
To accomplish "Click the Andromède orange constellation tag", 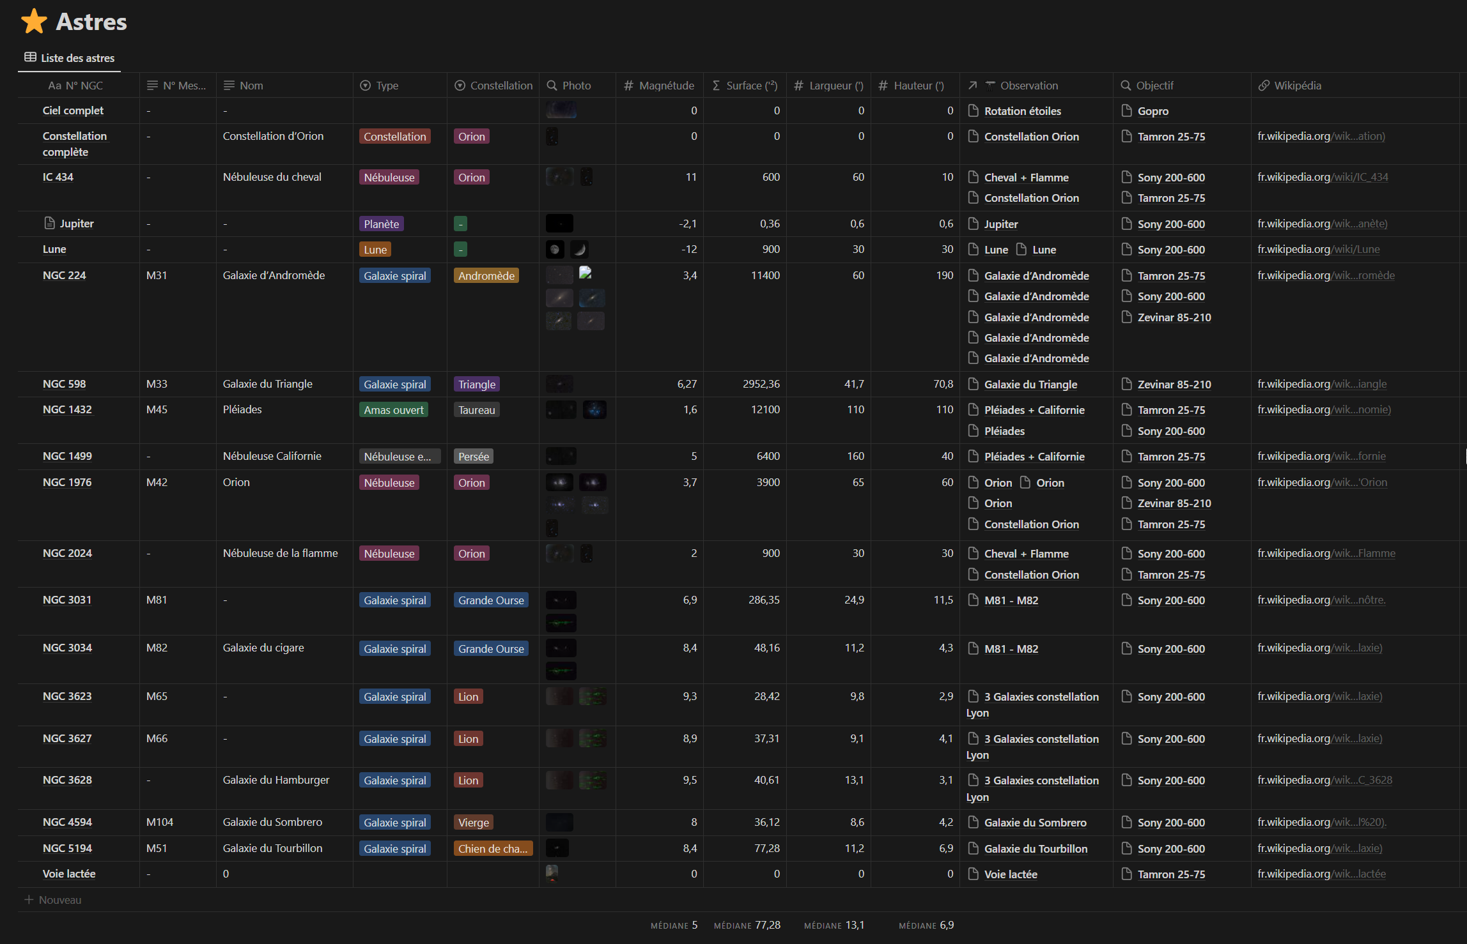I will coord(486,276).
